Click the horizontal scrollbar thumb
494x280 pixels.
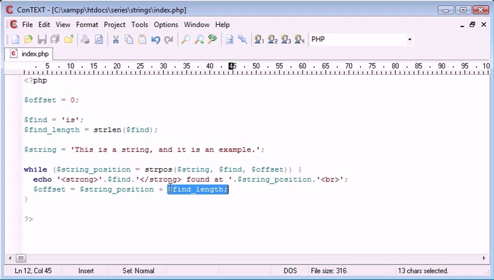coord(21,258)
